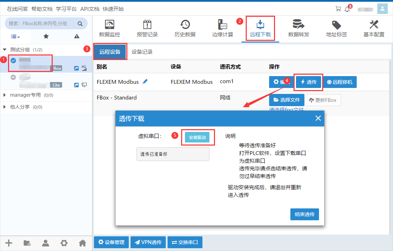Open the folder settings icon in sidebar
Viewport: 393px width, 251px height.
27,243
